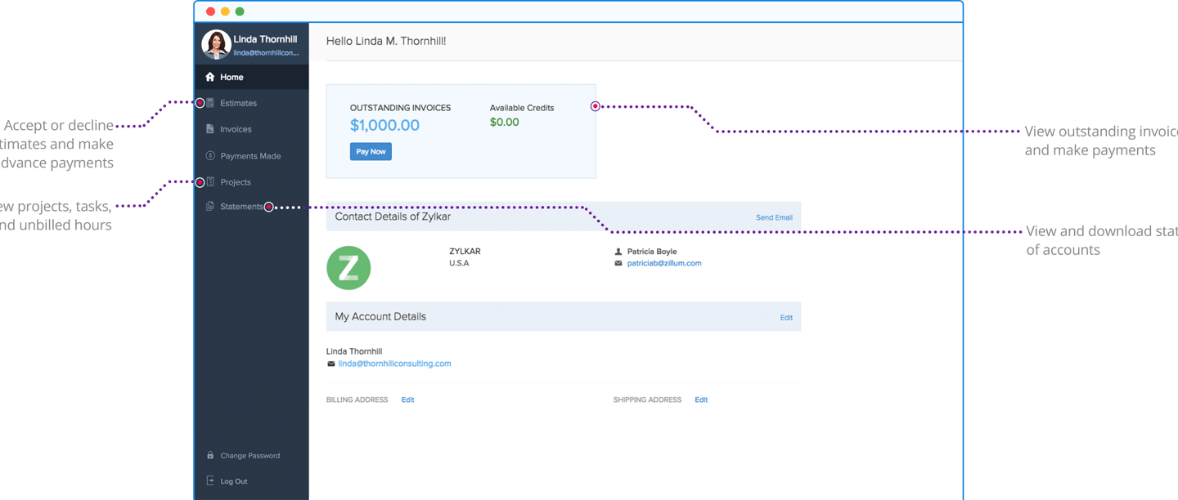Click the Send Email link
The height and width of the screenshot is (500, 1178).
click(774, 217)
